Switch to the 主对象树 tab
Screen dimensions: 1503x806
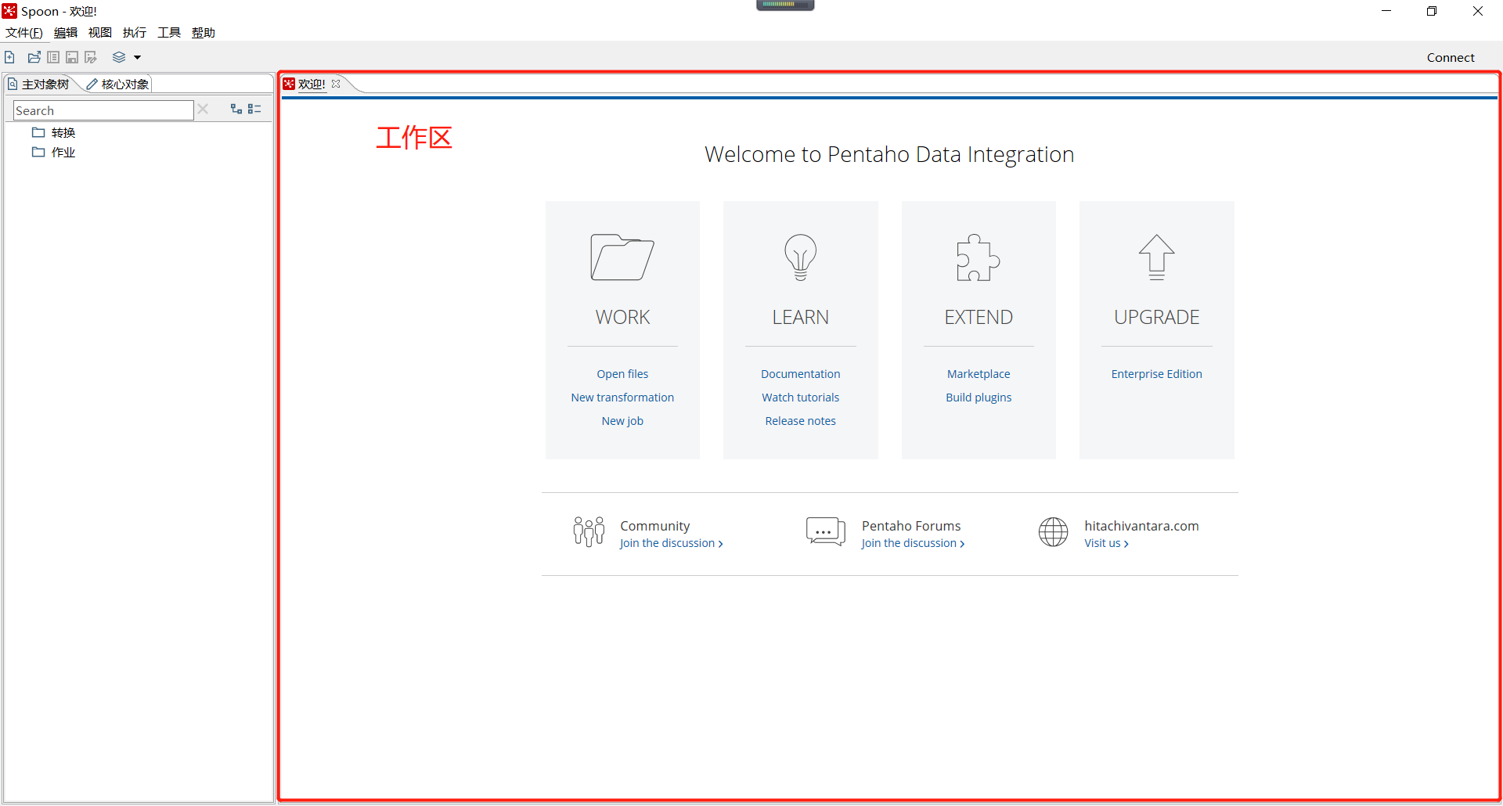[x=38, y=84]
